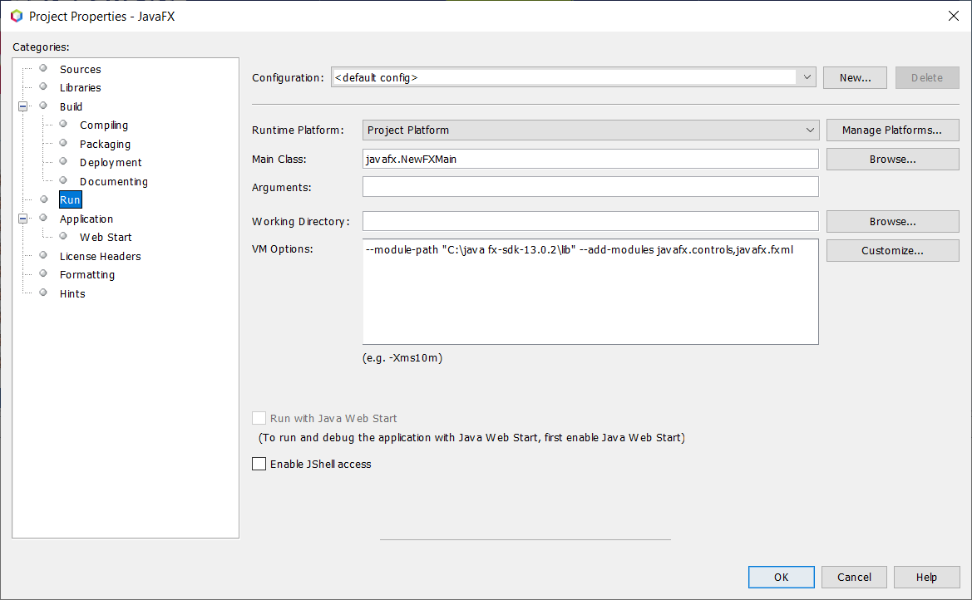Select the Sources category
The height and width of the screenshot is (600, 972).
(80, 70)
